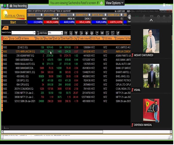Open the USDINR 27-Jan tile dropdown box
174x145 pixels.
[x=122, y=15]
